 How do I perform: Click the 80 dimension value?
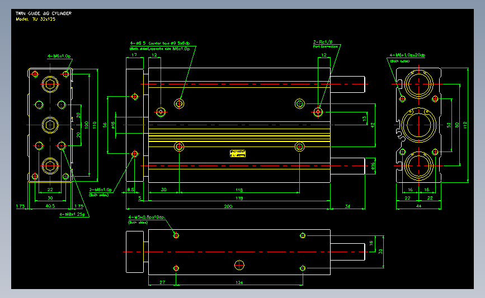point(457,125)
